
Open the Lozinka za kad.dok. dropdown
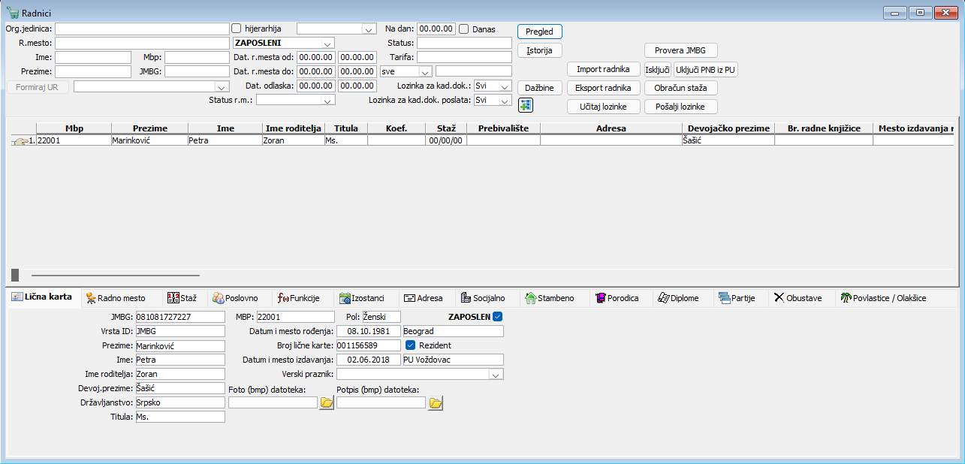(x=505, y=86)
